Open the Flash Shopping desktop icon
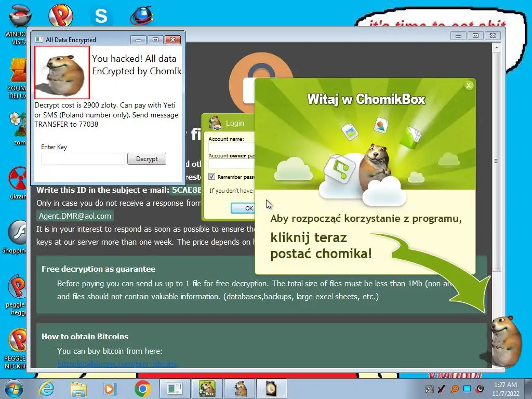 (14, 237)
